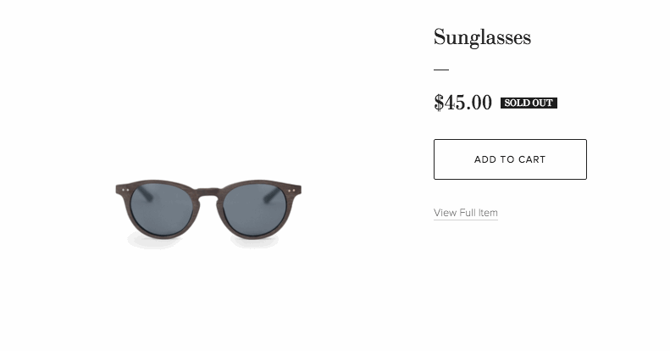The height and width of the screenshot is (351, 670).
Task: Click the letter S in the Sunglasses heading
Action: pyautogui.click(x=440, y=37)
